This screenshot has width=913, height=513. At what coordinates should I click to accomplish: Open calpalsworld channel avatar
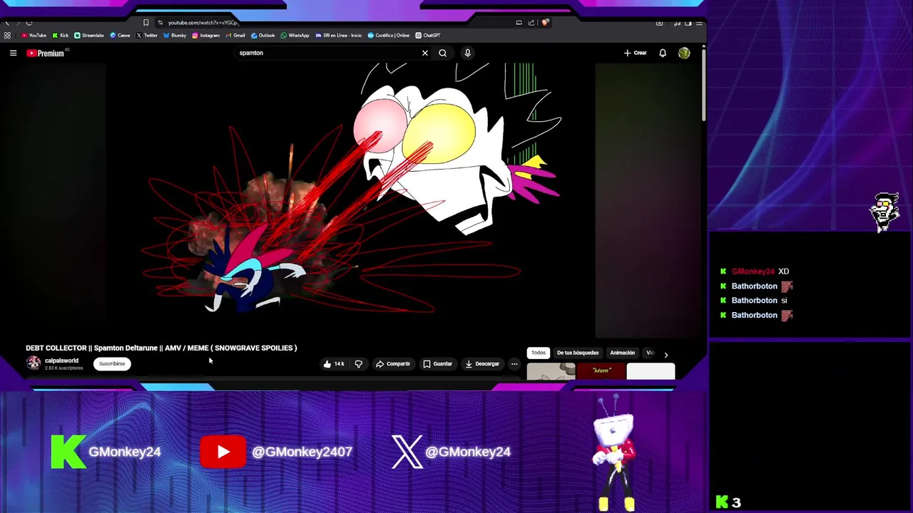pos(34,363)
